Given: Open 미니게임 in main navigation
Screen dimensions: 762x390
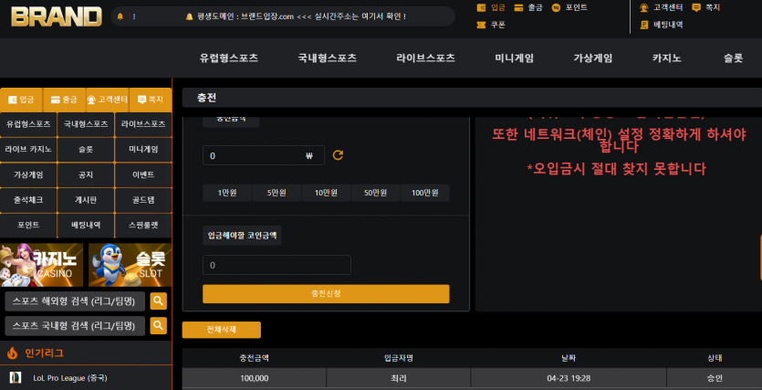Looking at the screenshot, I should (x=514, y=58).
